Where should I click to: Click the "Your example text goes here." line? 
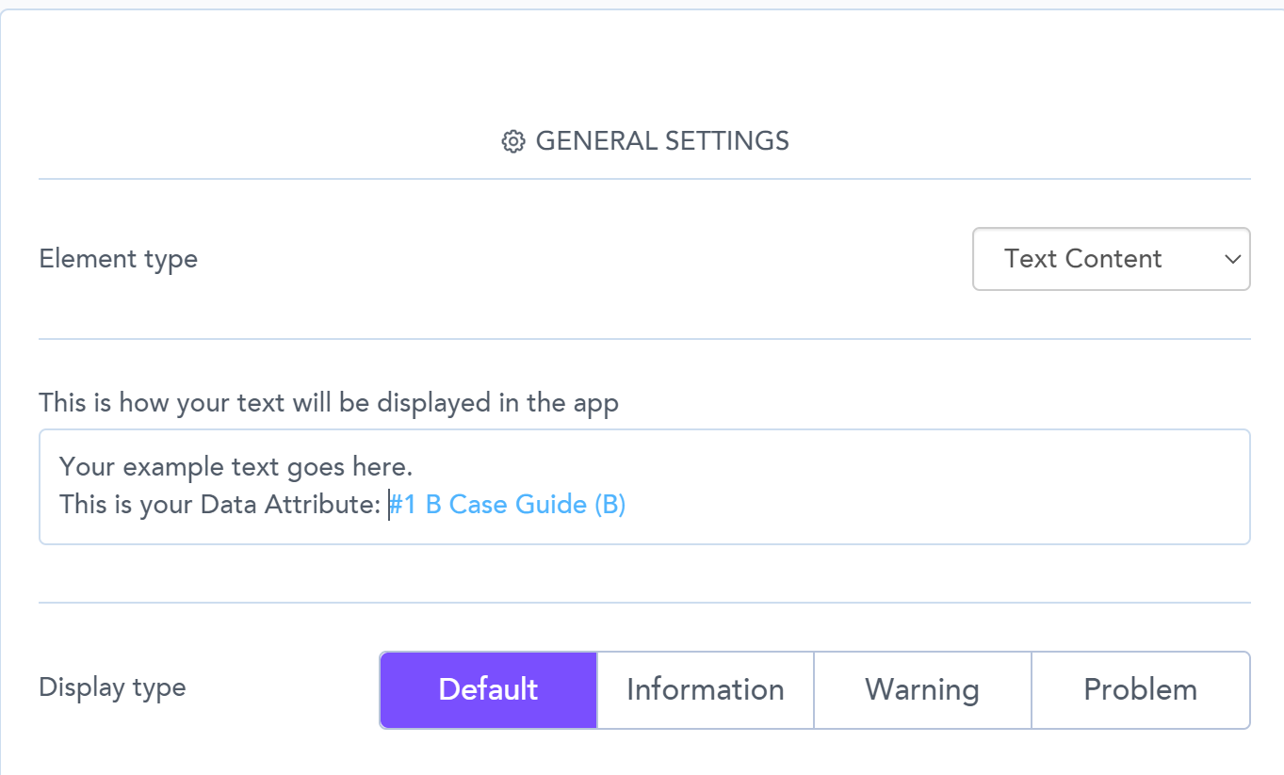tap(236, 466)
